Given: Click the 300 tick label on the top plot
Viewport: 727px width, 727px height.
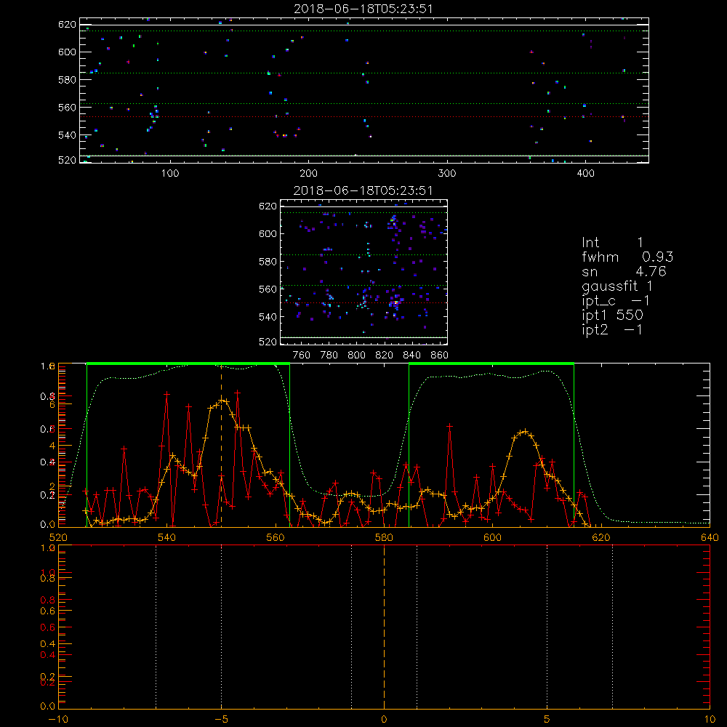Looking at the screenshot, I should 447,174.
